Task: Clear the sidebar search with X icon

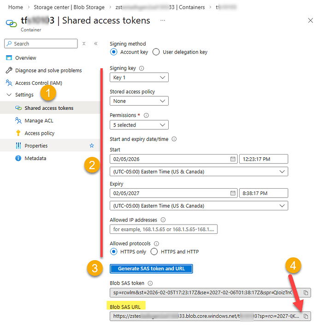Action: [x=84, y=43]
